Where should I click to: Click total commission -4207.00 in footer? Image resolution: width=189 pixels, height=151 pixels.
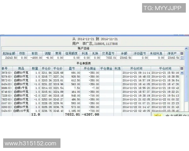click(90, 115)
